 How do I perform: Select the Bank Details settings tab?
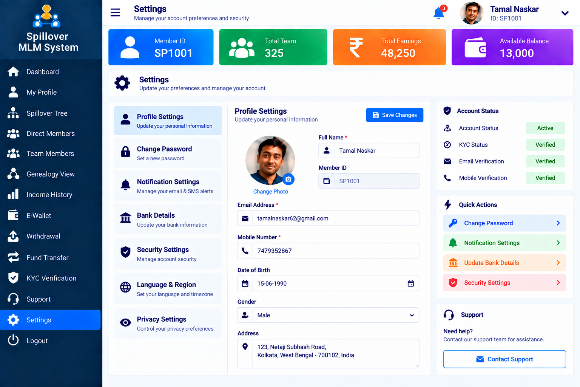[x=168, y=219]
